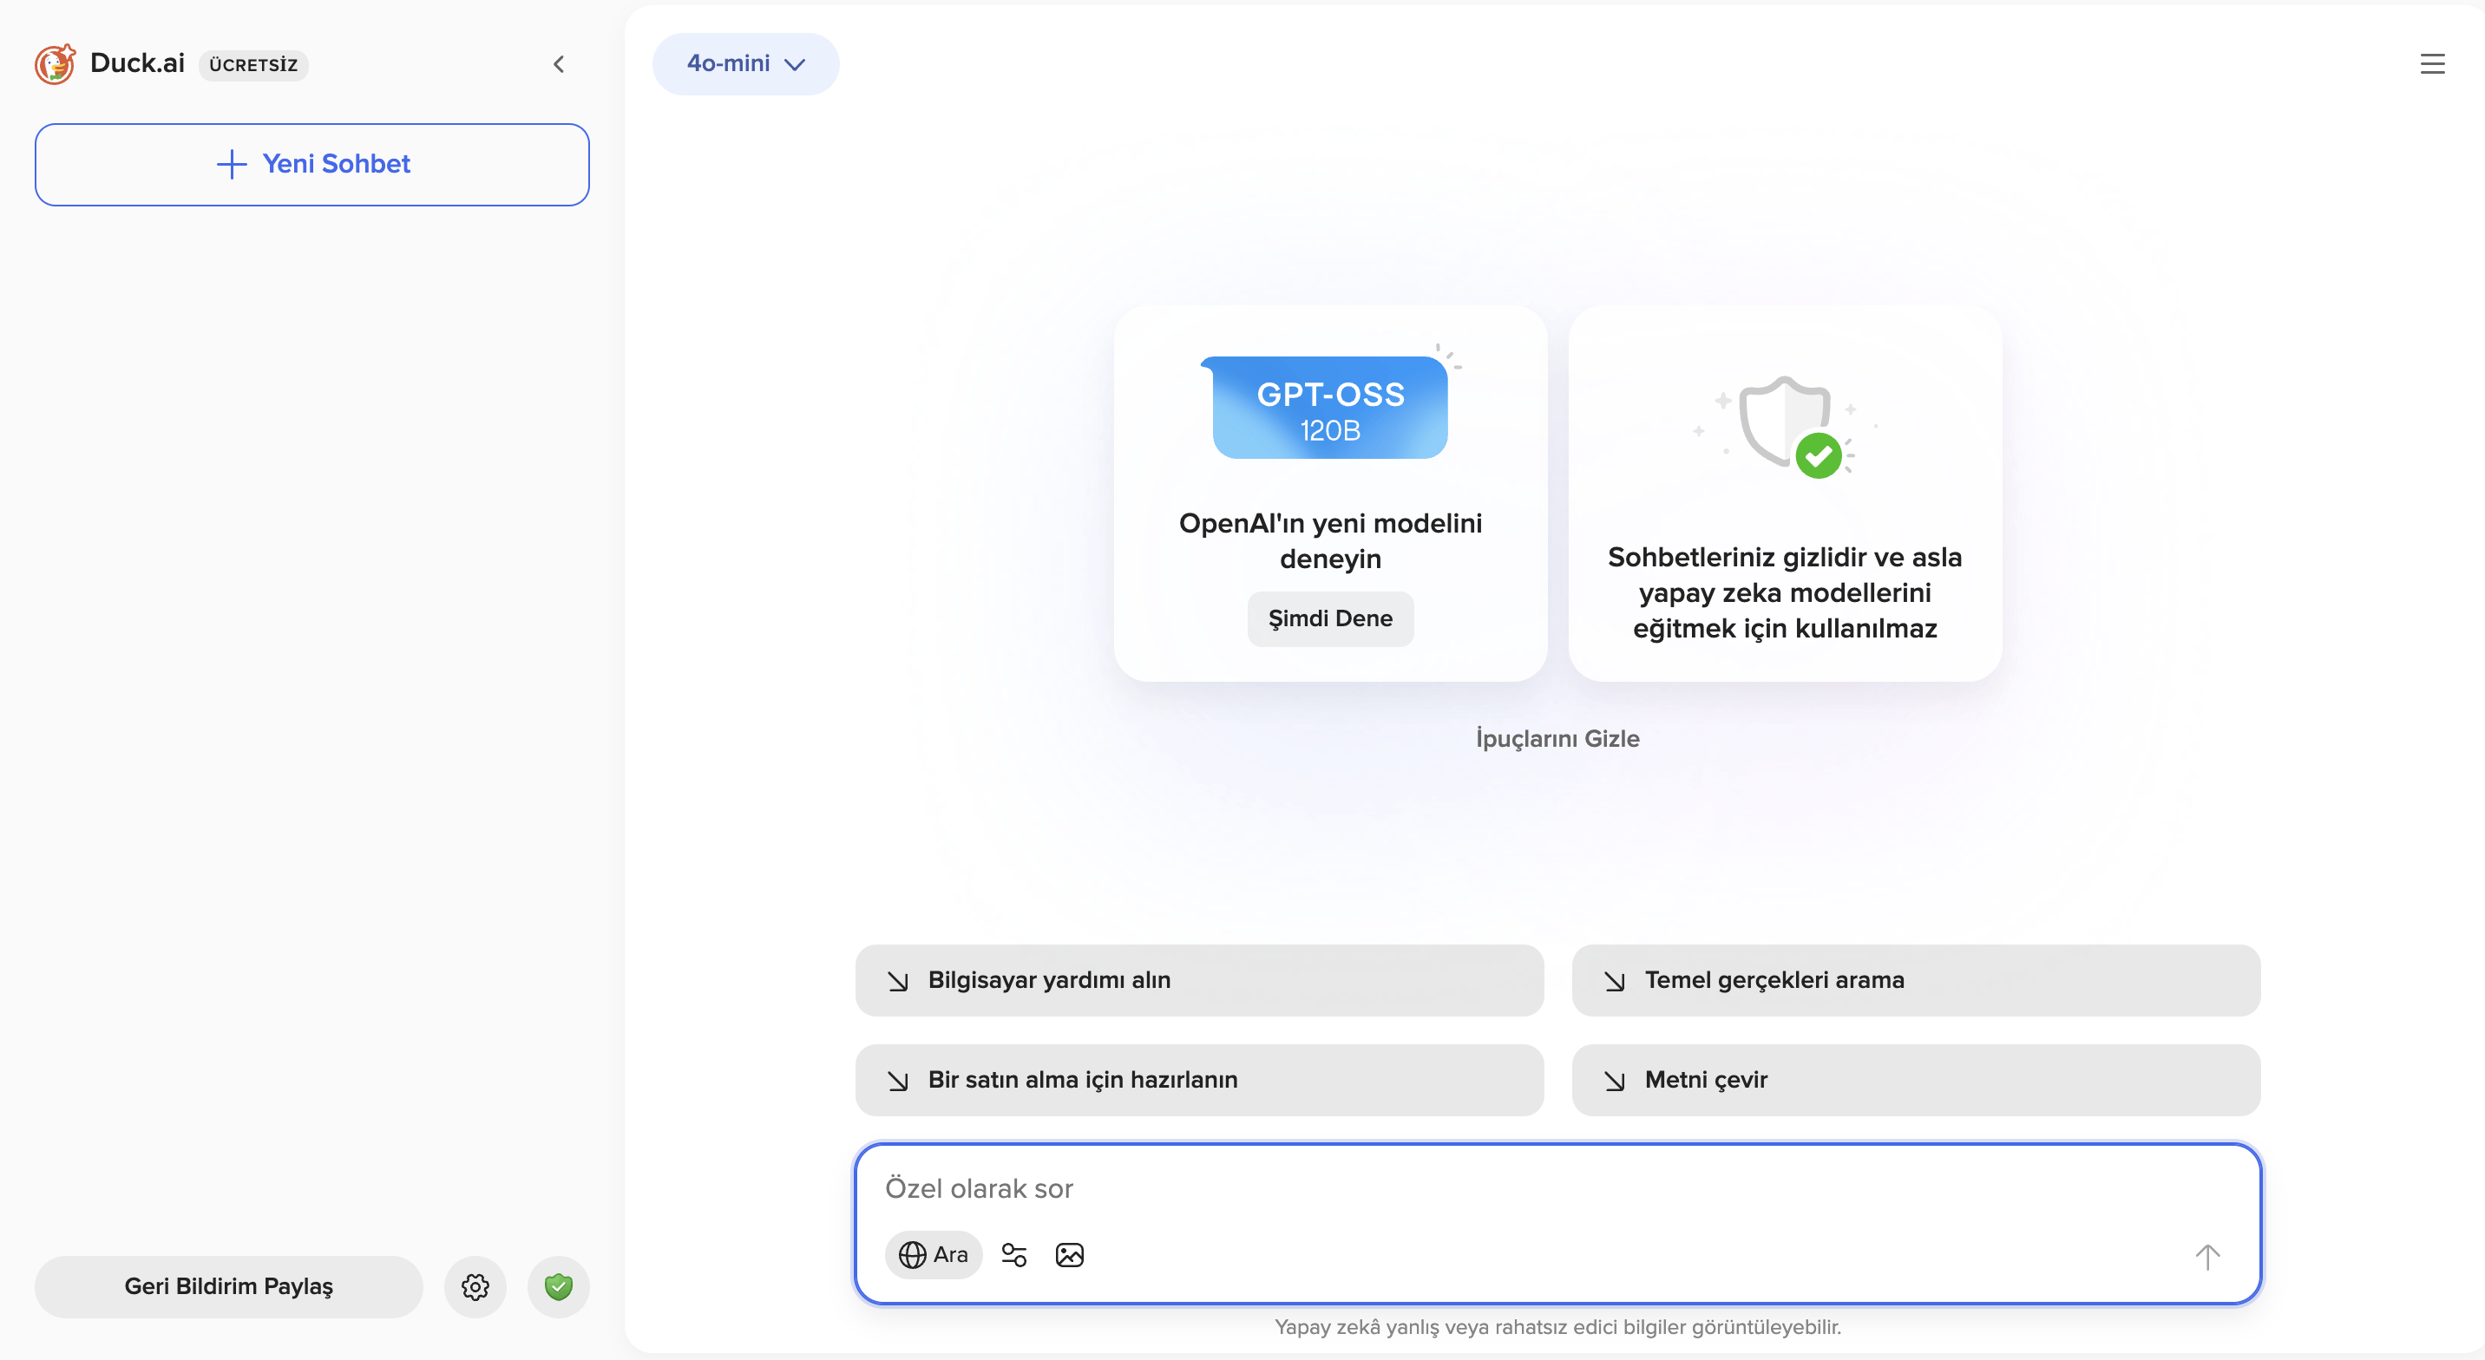Select the Temel gerçekleri arama suggestion
The height and width of the screenshot is (1360, 2485).
(x=1915, y=980)
